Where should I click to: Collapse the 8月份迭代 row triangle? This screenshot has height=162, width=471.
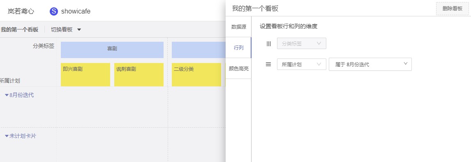click(7, 95)
